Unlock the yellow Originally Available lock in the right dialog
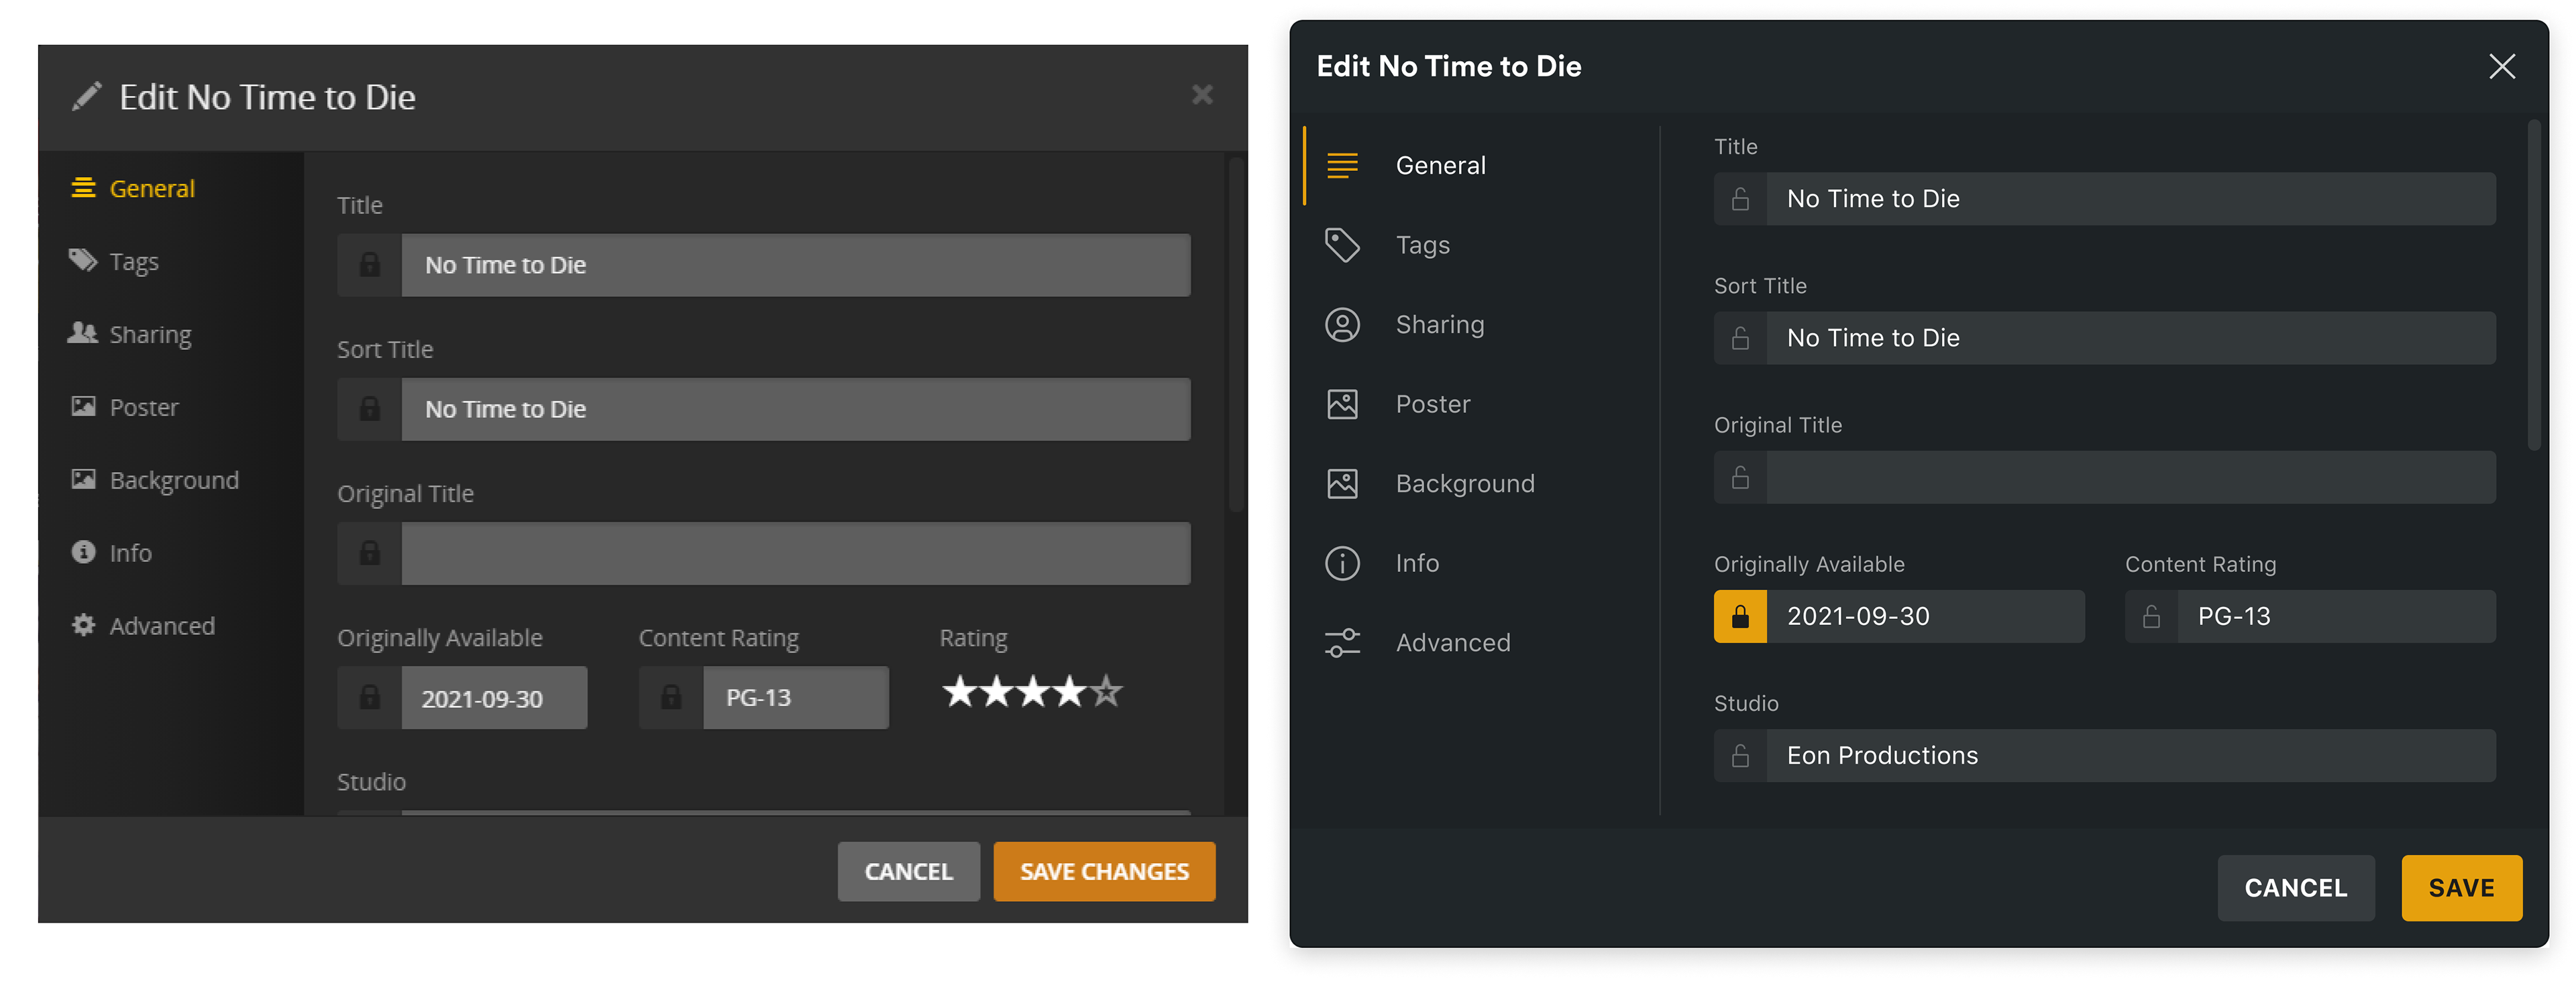 point(1740,616)
